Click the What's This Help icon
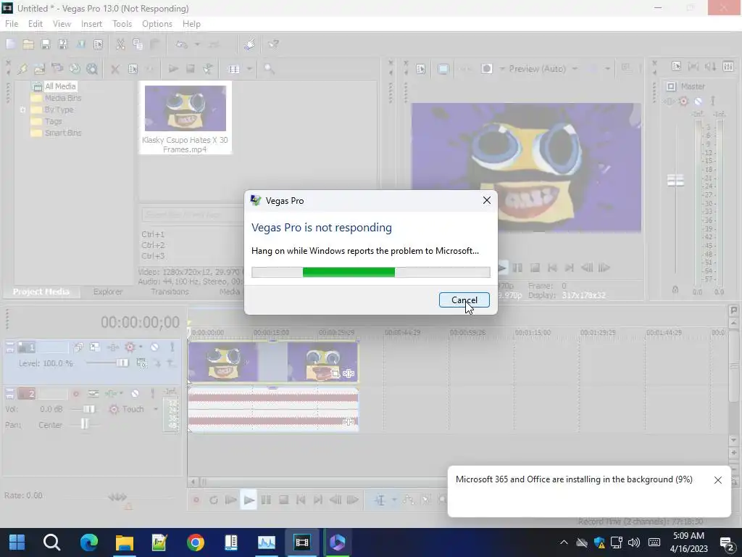This screenshot has height=557, width=742. pyautogui.click(x=273, y=44)
